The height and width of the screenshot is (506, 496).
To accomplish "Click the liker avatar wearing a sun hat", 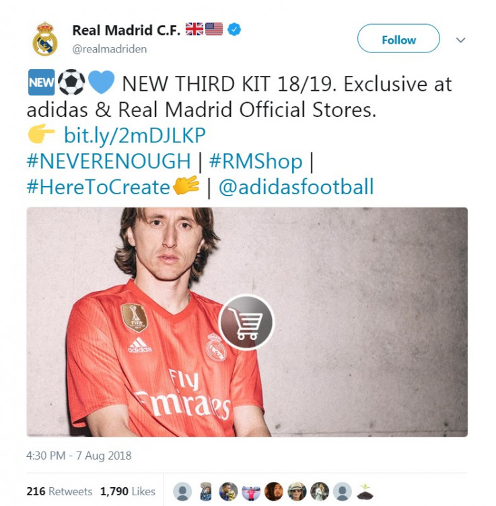I will (297, 491).
